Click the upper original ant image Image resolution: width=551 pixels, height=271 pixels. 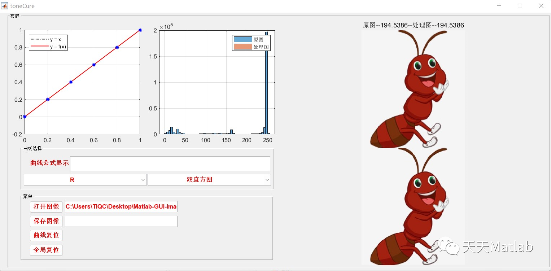click(413, 89)
